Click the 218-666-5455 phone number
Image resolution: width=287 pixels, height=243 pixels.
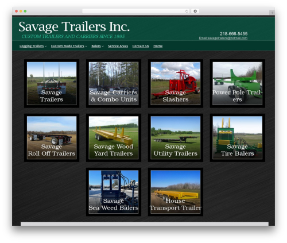[234, 34]
